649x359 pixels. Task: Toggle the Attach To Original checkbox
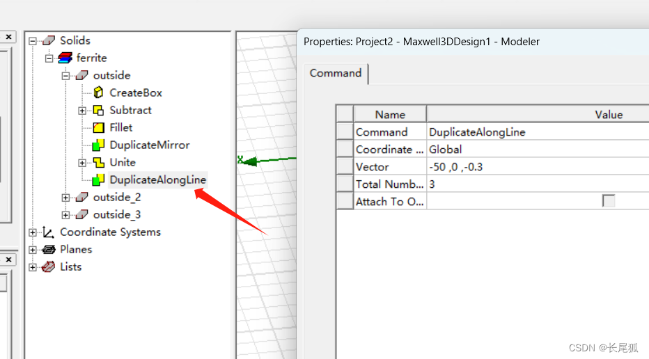pyautogui.click(x=609, y=201)
